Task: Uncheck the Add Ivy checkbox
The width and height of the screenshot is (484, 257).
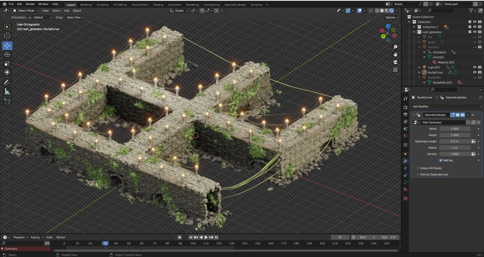Action: pyautogui.click(x=441, y=160)
